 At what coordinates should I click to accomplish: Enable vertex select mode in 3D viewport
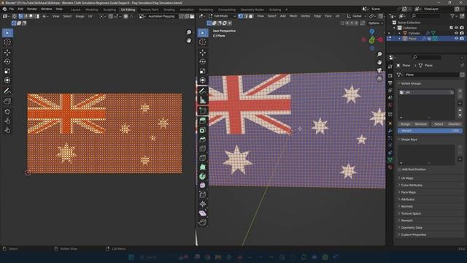point(241,16)
